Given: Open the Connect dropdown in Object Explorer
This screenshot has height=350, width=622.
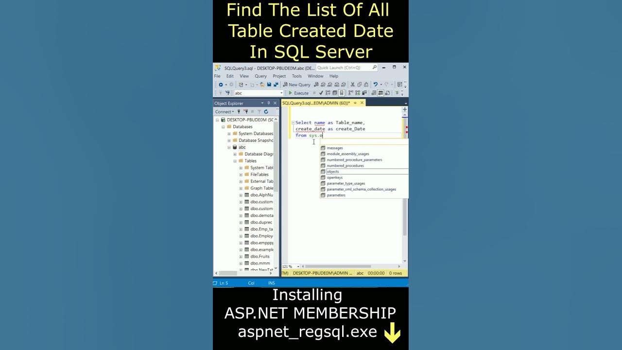Looking at the screenshot, I should pos(225,112).
